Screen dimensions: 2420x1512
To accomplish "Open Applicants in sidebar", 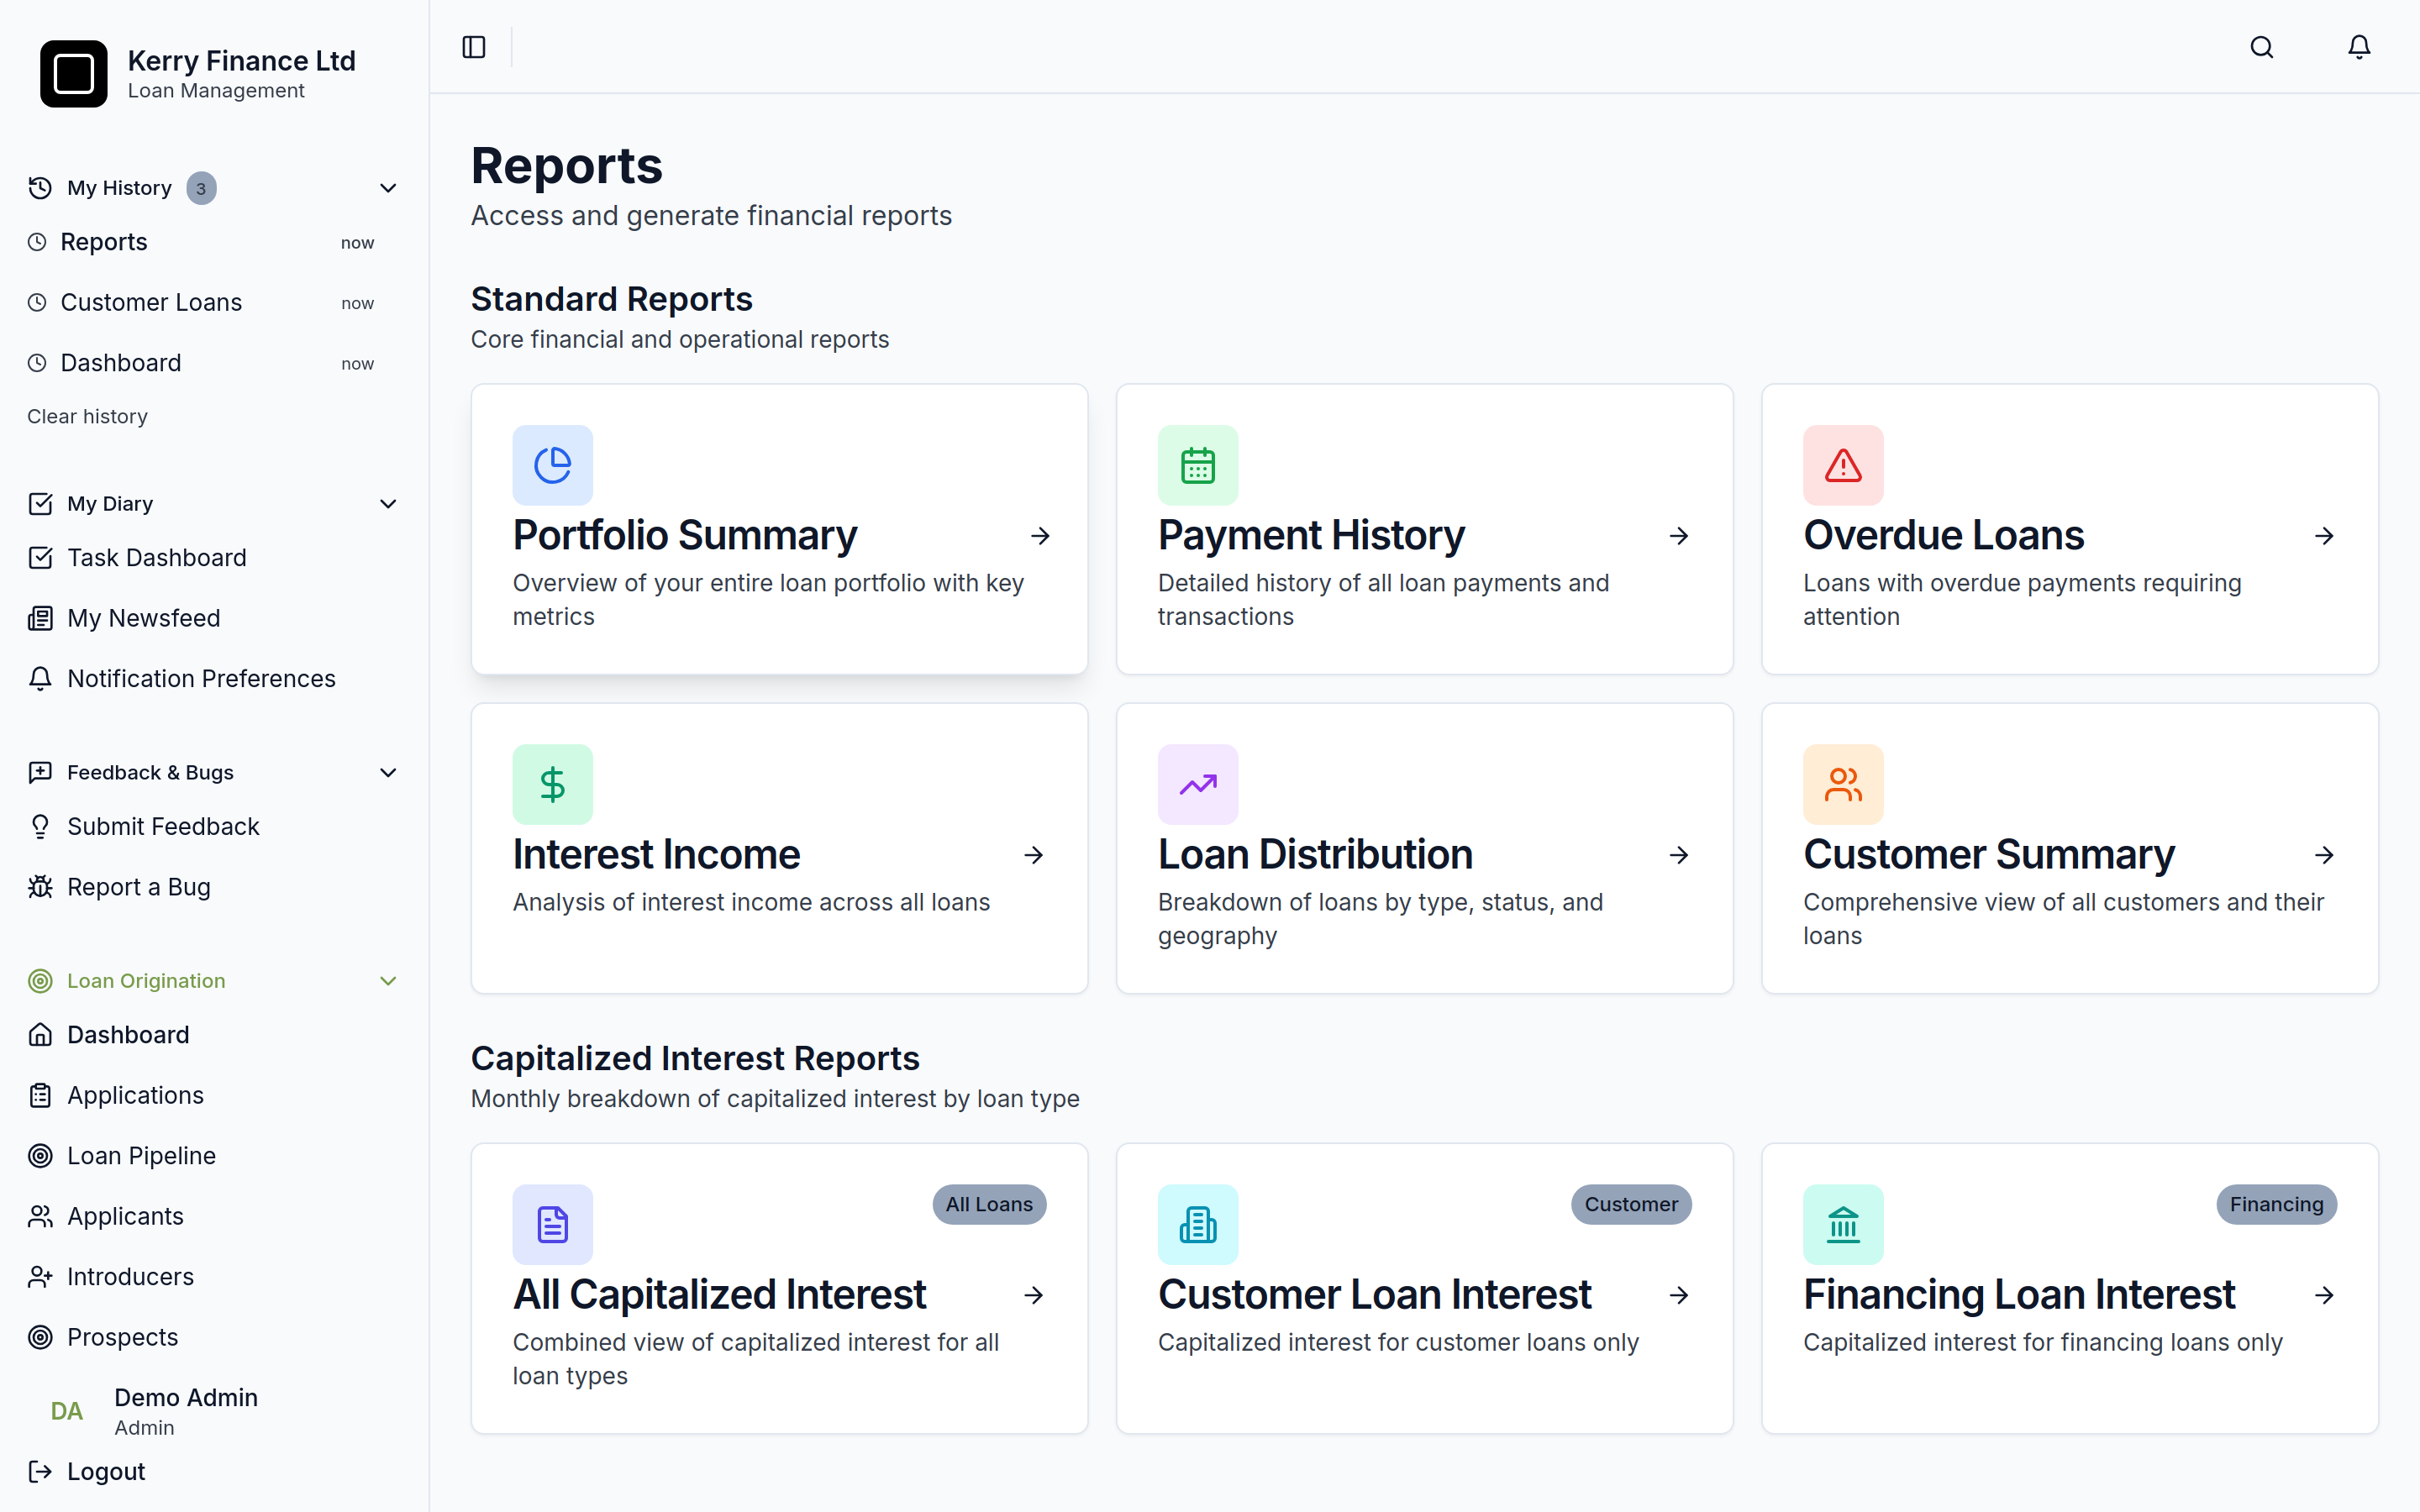I will [213, 1216].
